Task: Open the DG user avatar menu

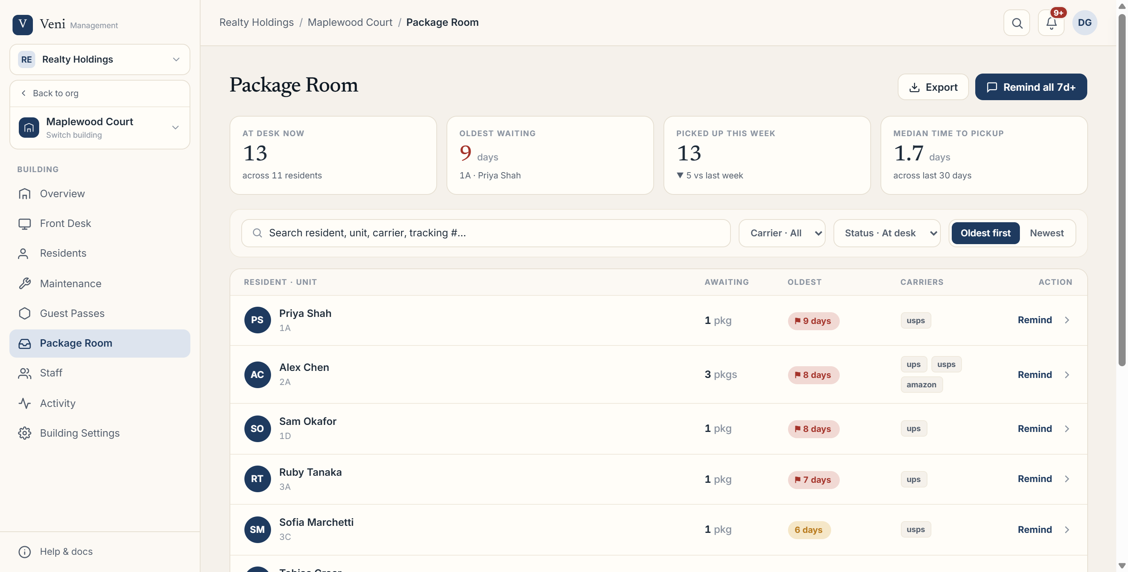Action: (1085, 23)
